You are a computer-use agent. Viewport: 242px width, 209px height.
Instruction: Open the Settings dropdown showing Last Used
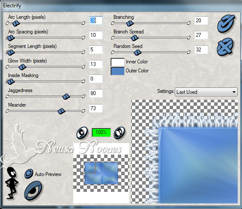click(x=206, y=92)
